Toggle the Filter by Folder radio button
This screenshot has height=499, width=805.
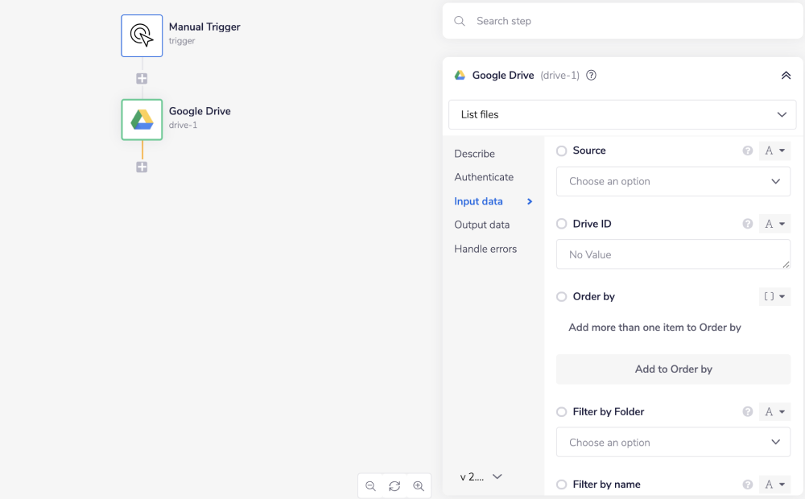pyautogui.click(x=562, y=412)
